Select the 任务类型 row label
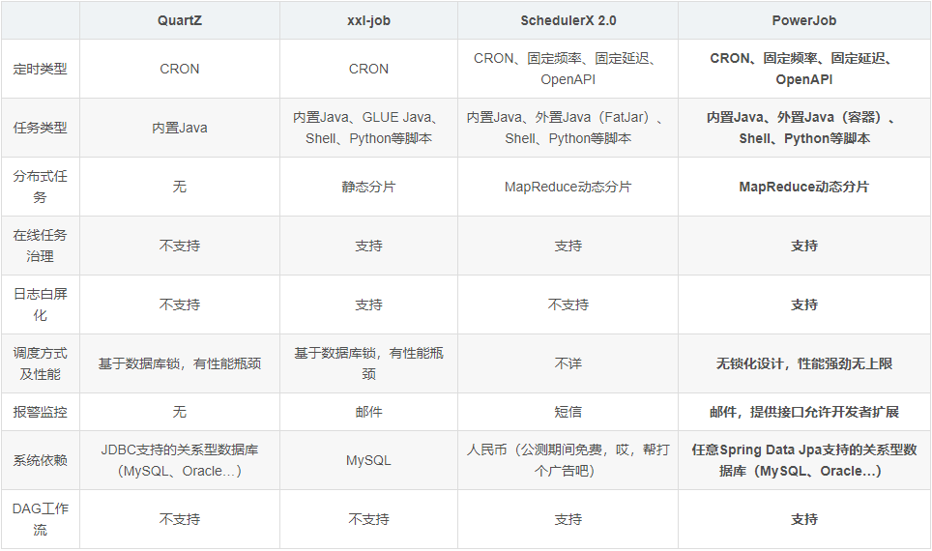 (40, 128)
